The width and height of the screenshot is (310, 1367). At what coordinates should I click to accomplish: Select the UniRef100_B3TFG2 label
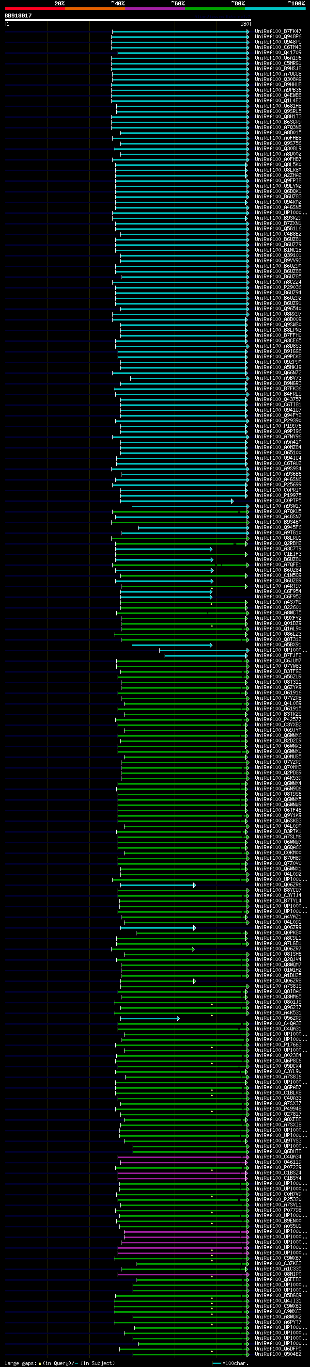click(278, 671)
